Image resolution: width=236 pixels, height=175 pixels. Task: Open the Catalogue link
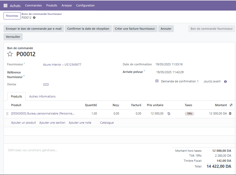(x=107, y=123)
